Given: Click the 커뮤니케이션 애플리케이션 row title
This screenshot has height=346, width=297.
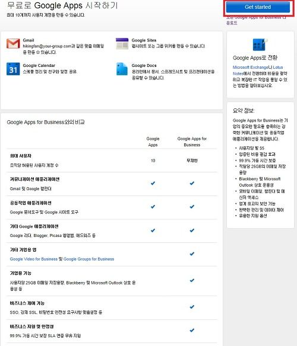Looking at the screenshot, I should click(x=34, y=179).
